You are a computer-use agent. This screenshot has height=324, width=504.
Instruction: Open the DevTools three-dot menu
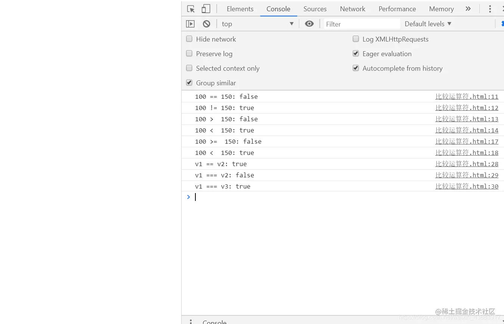point(490,9)
